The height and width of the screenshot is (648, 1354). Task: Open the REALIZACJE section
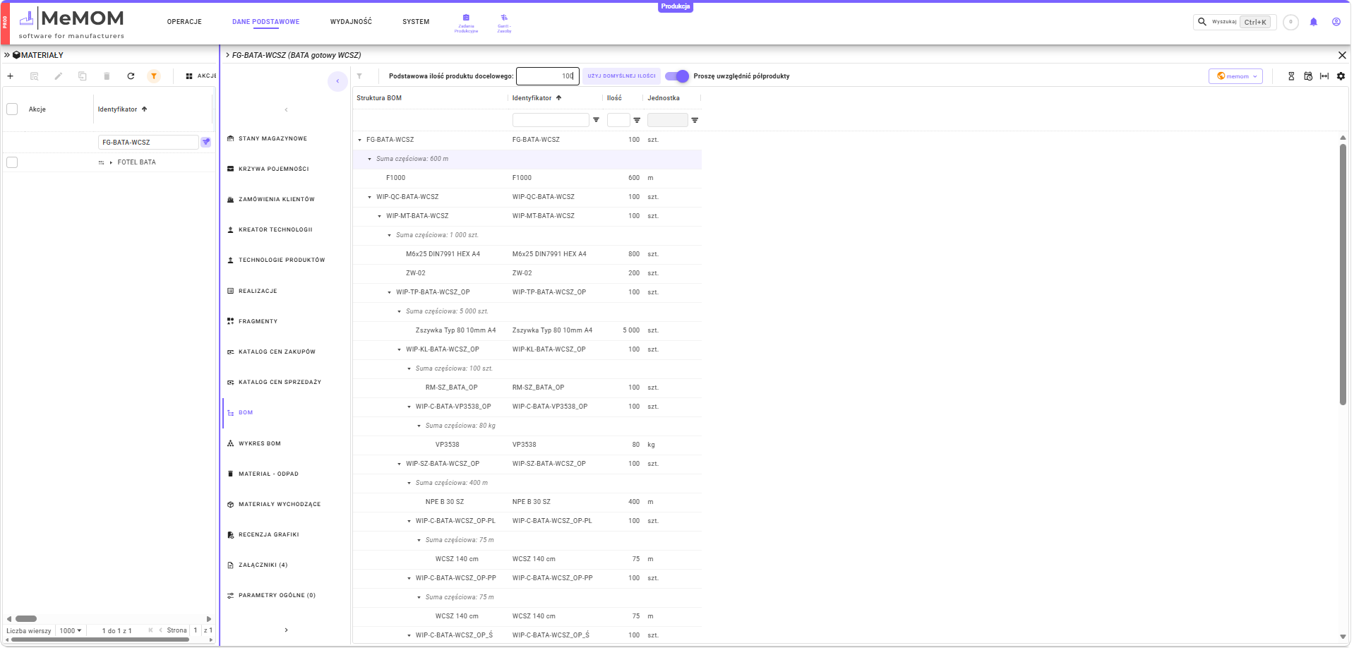click(258, 291)
